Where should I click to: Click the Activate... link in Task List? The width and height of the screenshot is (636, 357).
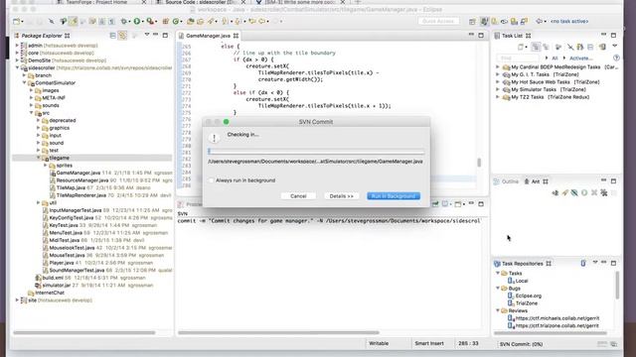(580, 59)
